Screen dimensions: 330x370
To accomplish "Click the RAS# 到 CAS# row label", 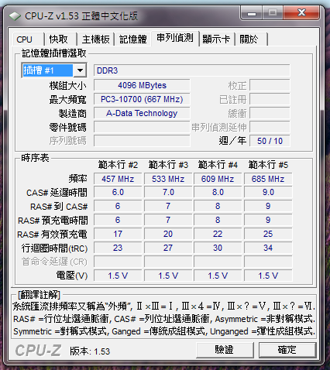I will [59, 207].
